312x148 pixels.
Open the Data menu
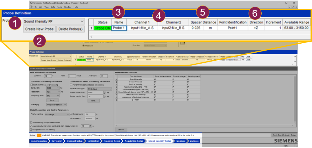tap(53, 7)
